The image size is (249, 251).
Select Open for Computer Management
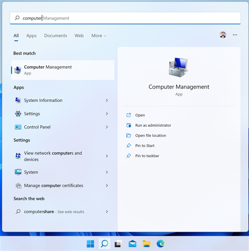[x=140, y=115]
